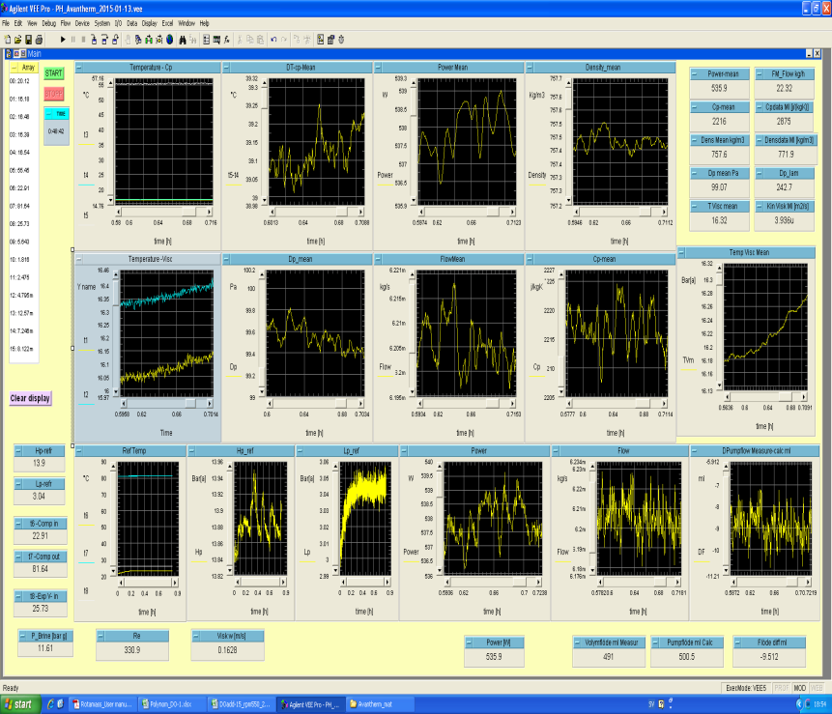Open the Power Mean graph object menu button

click(x=378, y=68)
